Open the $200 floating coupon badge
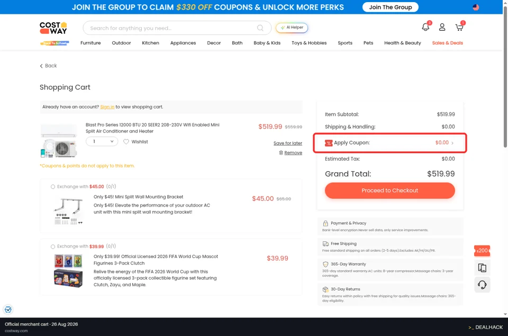The width and height of the screenshot is (508, 336). [482, 251]
